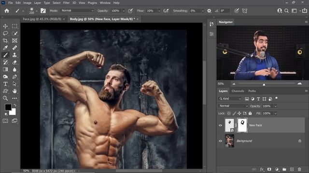Open the Select menu
Image resolution: width=309 pixels, height=173 pixels.
pyautogui.click(x=56, y=3)
